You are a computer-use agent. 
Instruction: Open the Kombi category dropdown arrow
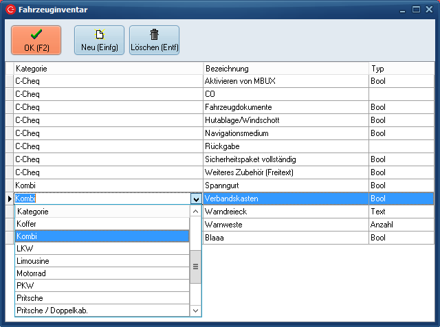196,199
